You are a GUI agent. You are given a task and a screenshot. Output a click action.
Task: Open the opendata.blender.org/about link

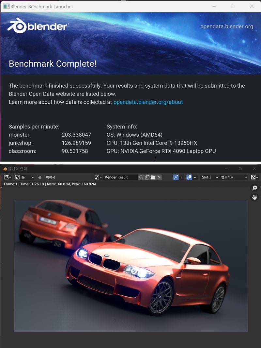(148, 102)
